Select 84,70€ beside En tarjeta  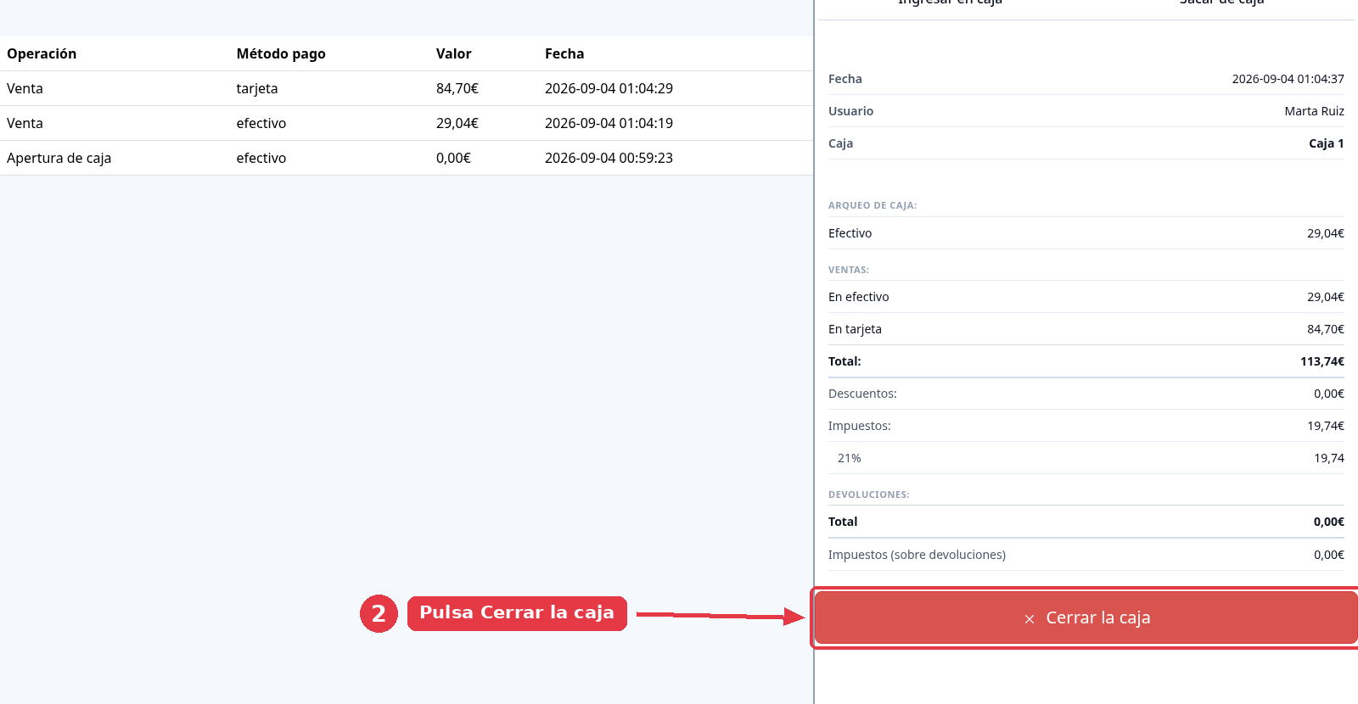tap(1325, 329)
